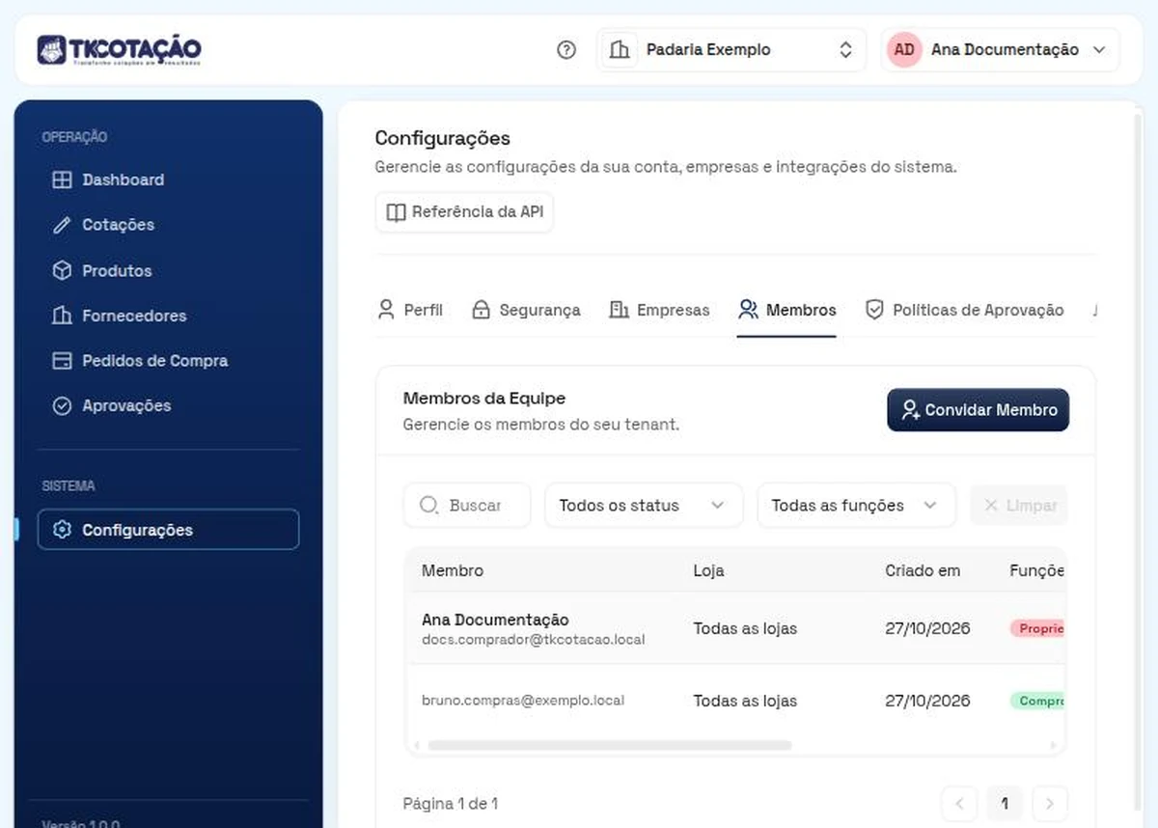Click the Referência da API button
Image resolution: width=1158 pixels, height=828 pixels.
tap(464, 212)
